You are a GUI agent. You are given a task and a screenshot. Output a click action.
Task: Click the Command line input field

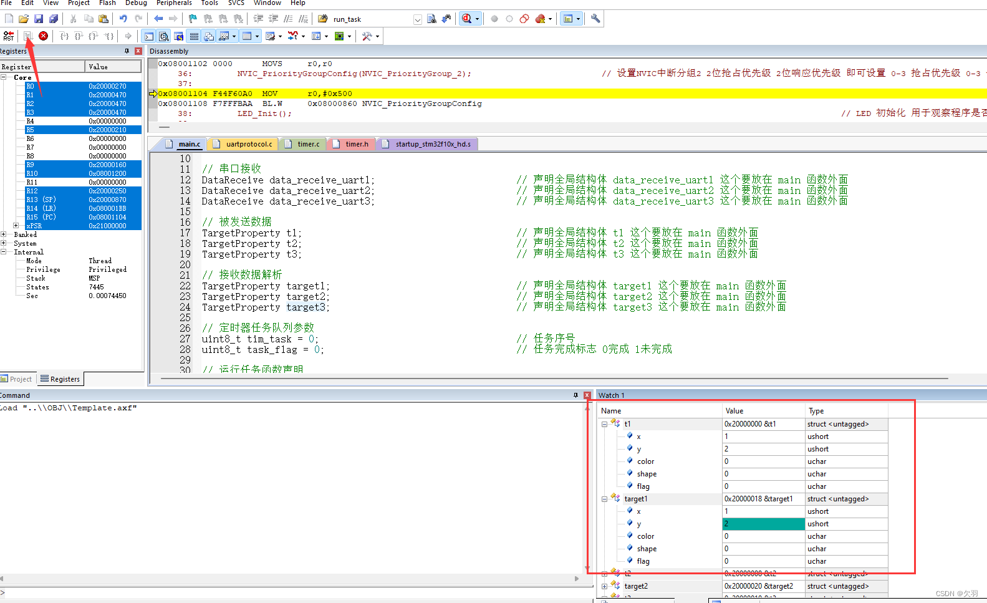point(298,593)
